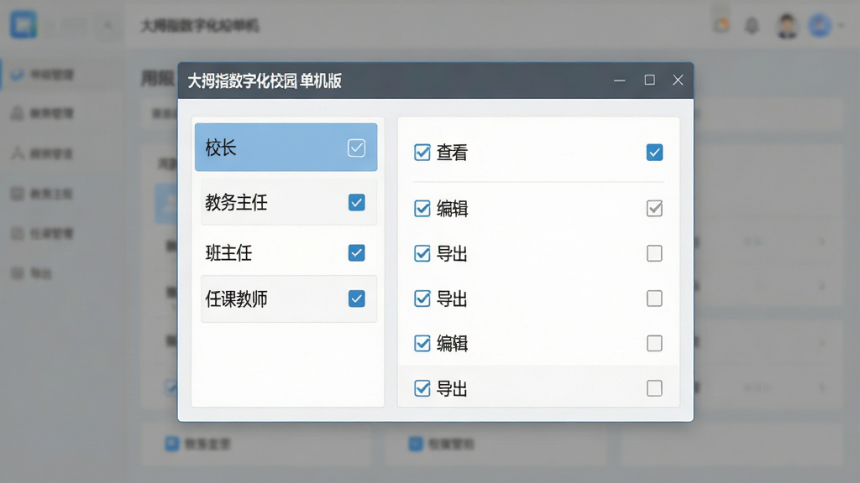Uncheck 编辑 in the row with gray checkmark

pyautogui.click(x=422, y=208)
